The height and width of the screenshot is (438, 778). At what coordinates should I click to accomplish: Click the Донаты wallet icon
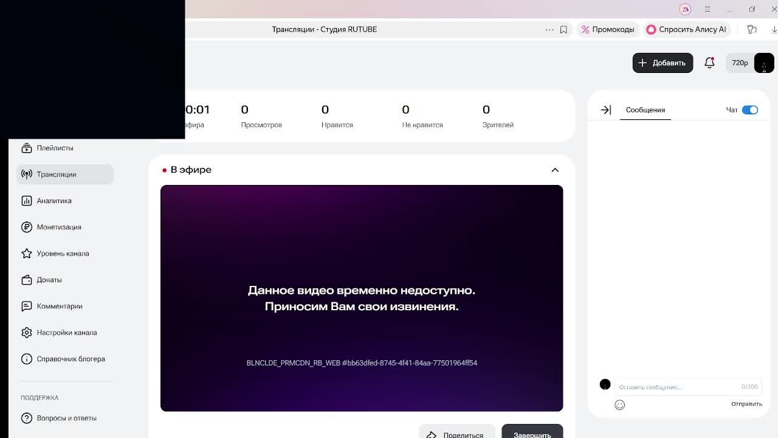[x=27, y=280]
